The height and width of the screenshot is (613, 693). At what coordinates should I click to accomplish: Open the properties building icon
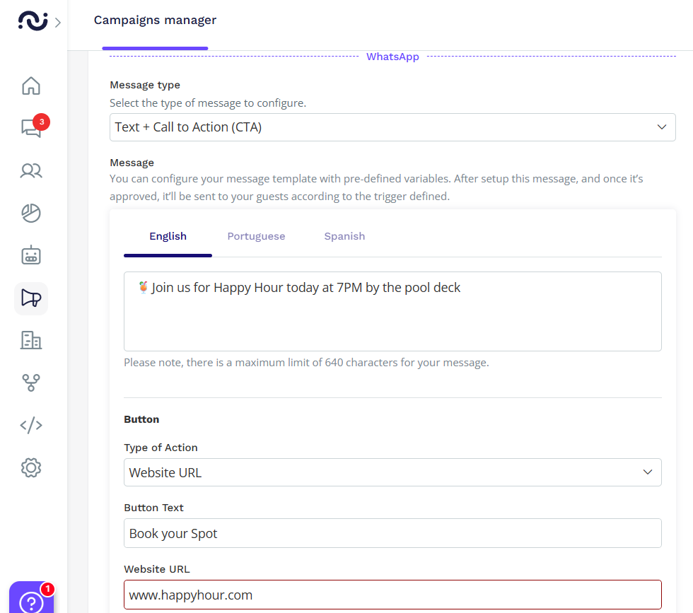coord(31,340)
